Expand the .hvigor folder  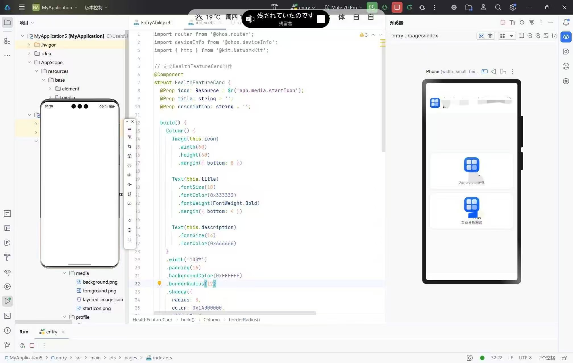[29, 45]
